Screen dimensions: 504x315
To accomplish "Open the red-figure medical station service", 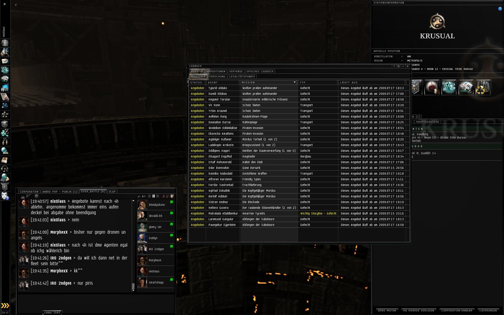I will 432,87.
